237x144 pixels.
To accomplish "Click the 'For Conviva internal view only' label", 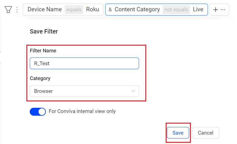I will (82, 111).
